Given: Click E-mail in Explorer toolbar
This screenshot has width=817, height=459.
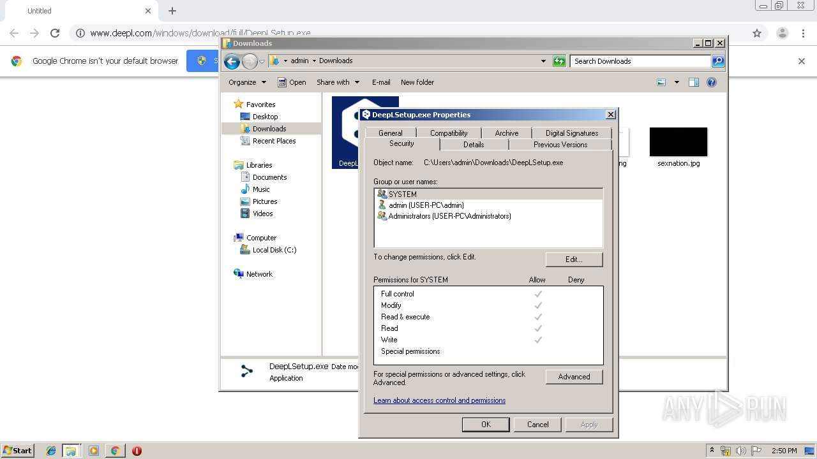Looking at the screenshot, I should [381, 82].
